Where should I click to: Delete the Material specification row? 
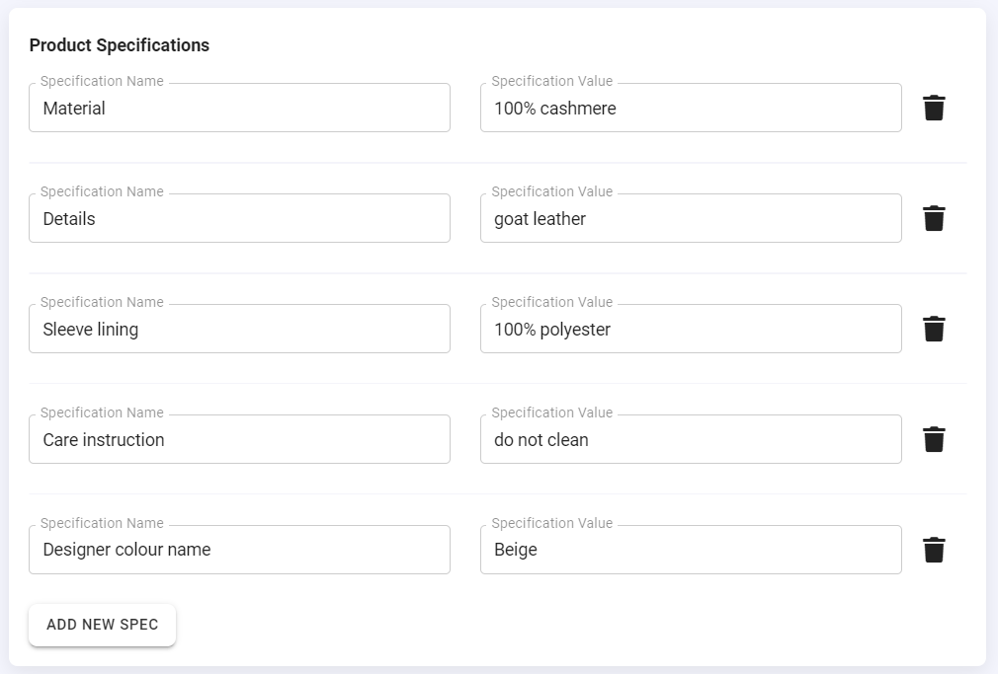934,108
